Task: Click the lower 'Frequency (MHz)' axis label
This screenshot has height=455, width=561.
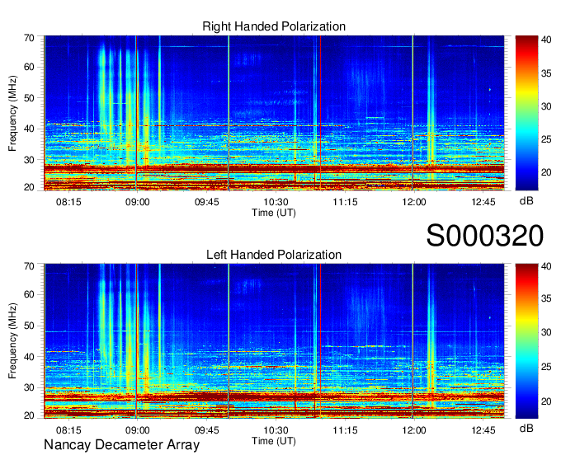Action: point(12,341)
